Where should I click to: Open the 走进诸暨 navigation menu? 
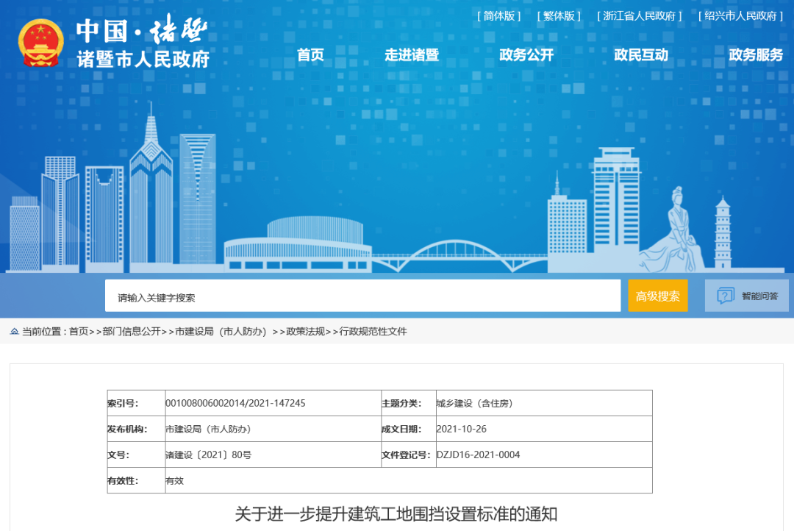pyautogui.click(x=412, y=55)
